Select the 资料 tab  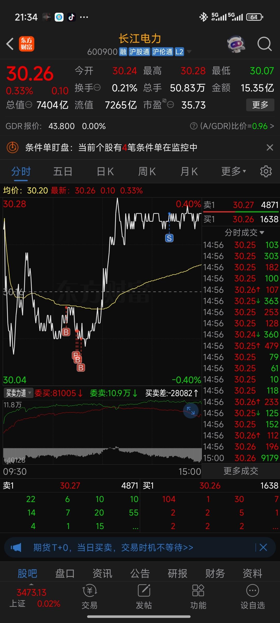[253, 573]
